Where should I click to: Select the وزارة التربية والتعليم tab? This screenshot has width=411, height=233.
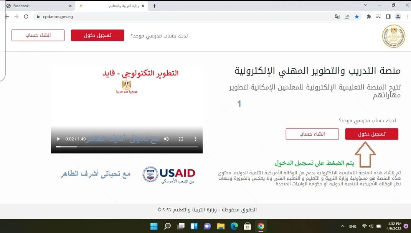point(111,6)
